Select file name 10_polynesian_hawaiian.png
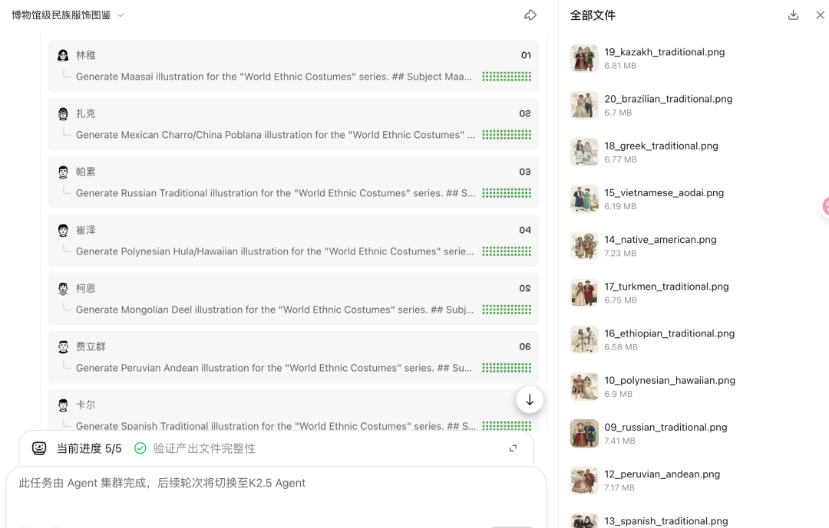829x528 pixels. [670, 380]
